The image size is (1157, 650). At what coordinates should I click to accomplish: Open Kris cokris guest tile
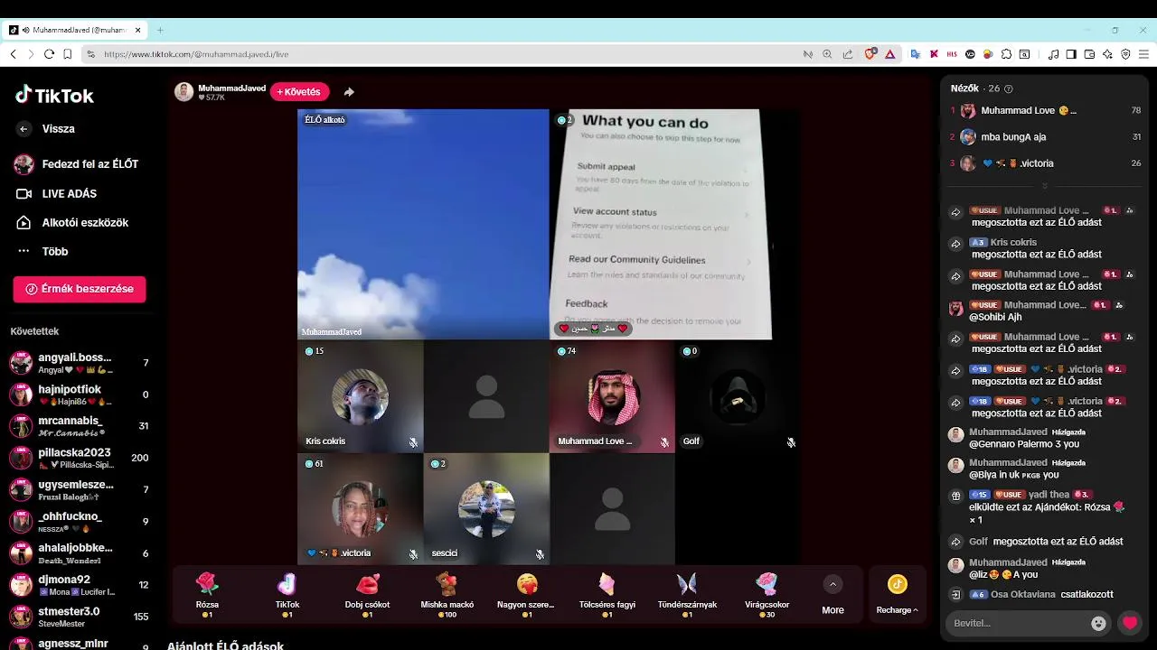click(x=361, y=396)
